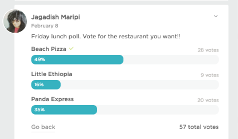Select the Beach Pizza option label
This screenshot has width=238, height=139.
[x=49, y=49]
